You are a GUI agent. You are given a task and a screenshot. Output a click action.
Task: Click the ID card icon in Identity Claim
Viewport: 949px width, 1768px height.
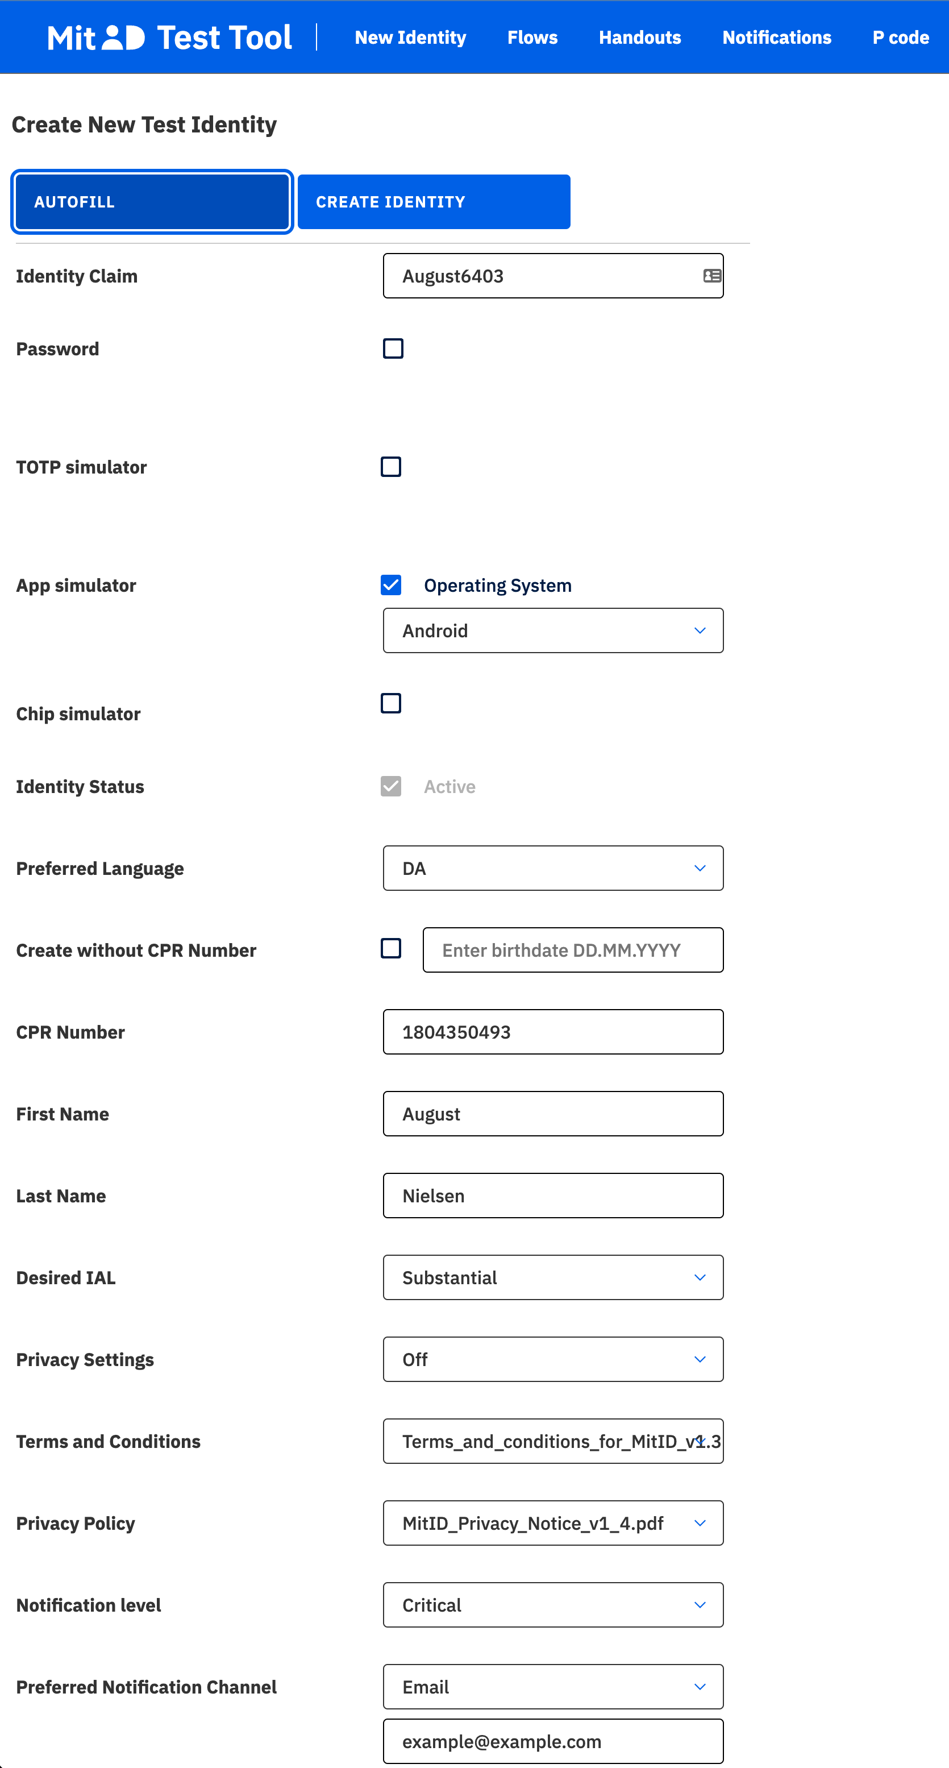711,276
